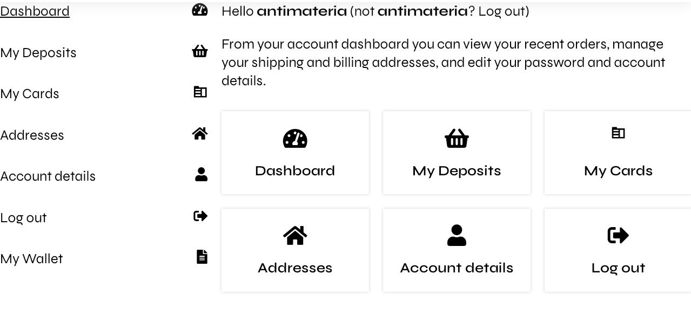This screenshot has width=691, height=315.
Task: Click the exit arrow icon beside Log out
Action: click(x=200, y=216)
